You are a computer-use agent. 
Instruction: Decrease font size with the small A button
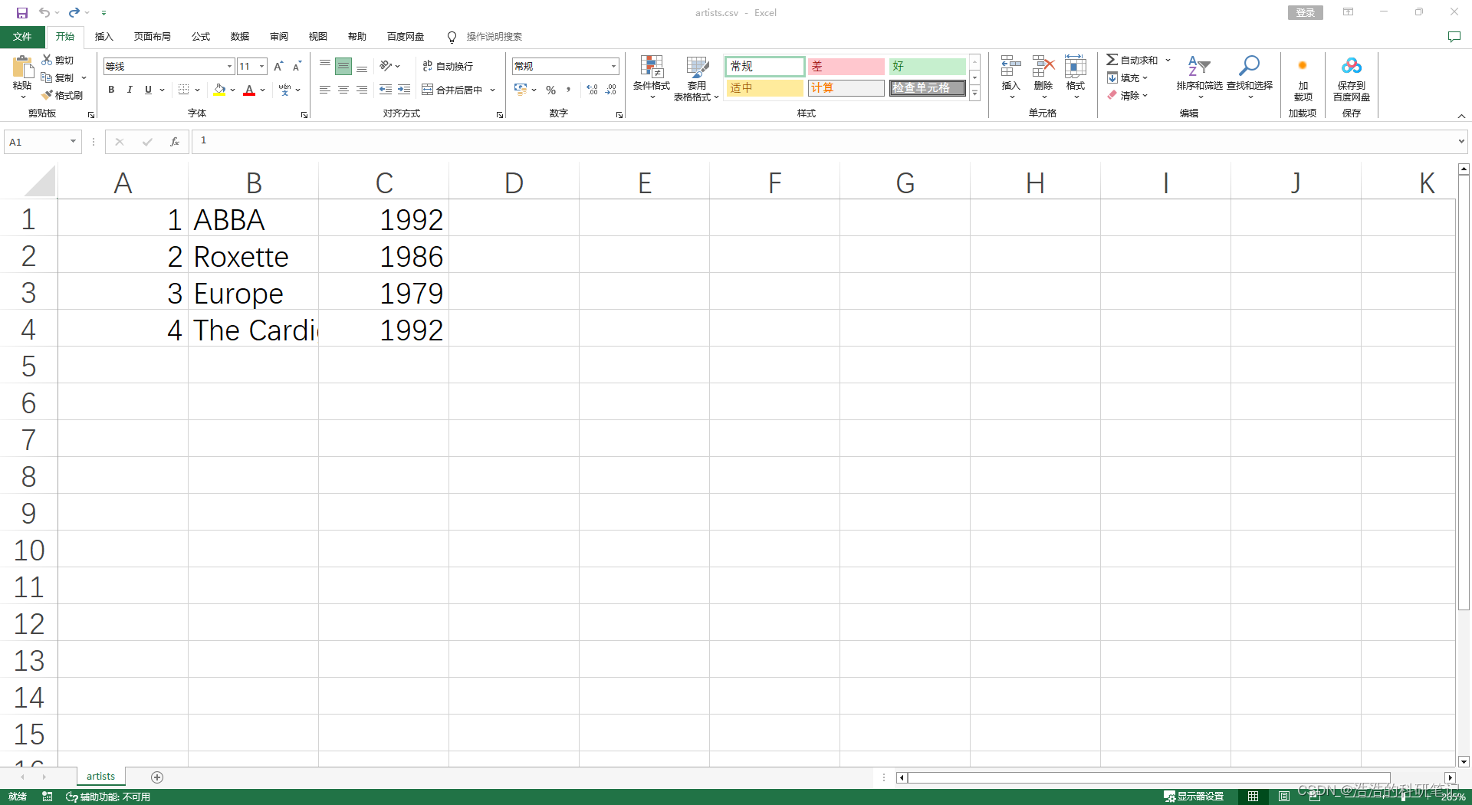[x=297, y=67]
